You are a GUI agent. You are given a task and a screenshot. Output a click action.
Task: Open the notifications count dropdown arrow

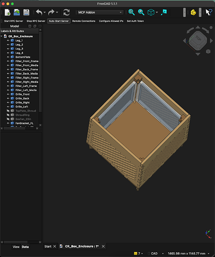(142, 253)
